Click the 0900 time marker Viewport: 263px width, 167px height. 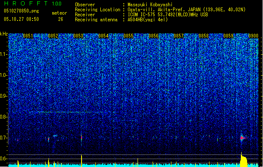[x=253, y=36]
